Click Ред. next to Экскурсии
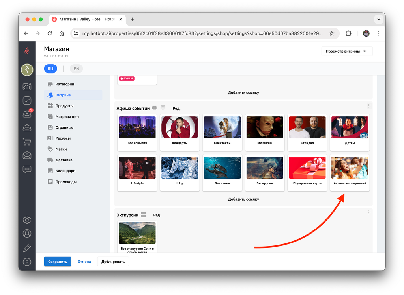The image size is (404, 295). point(157,215)
